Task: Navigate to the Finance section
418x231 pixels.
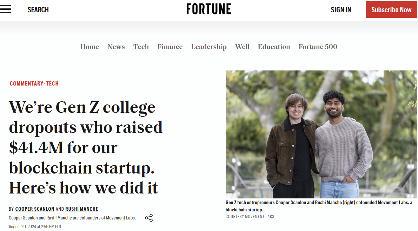Action: coord(170,47)
